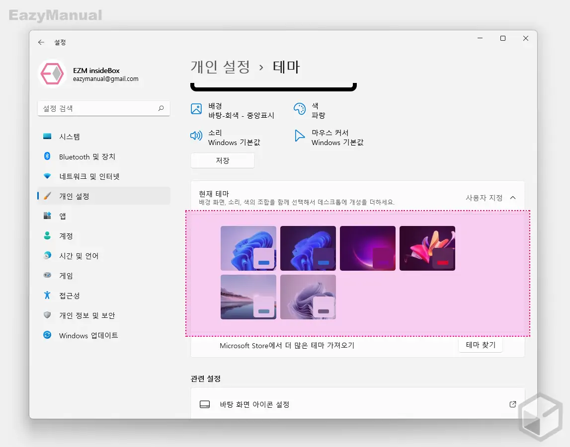Select the dark blue bloom theme

[308, 248]
